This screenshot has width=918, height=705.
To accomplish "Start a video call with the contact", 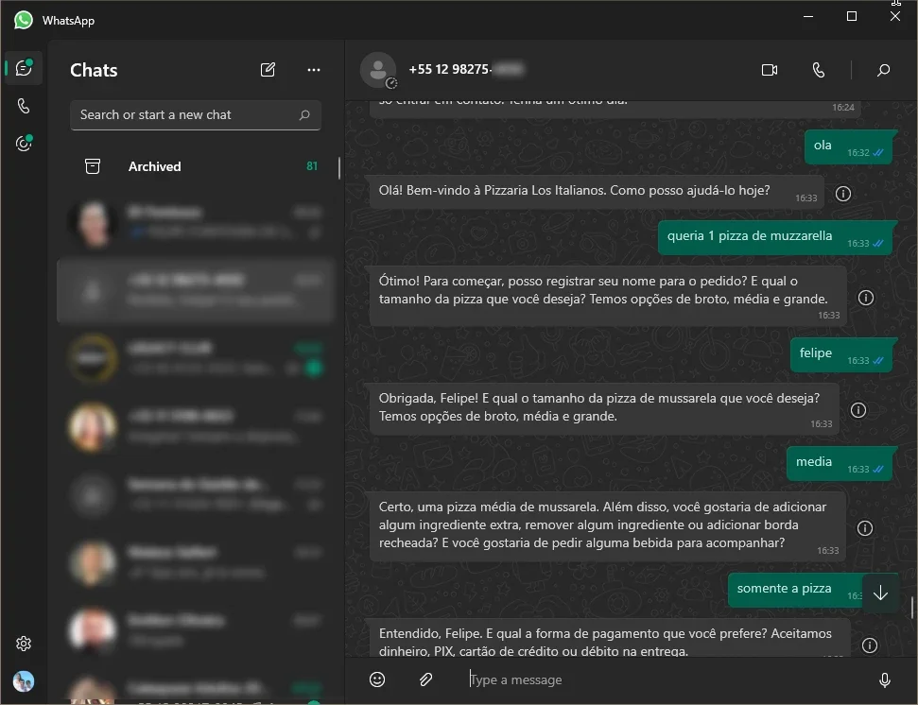I will tap(770, 70).
